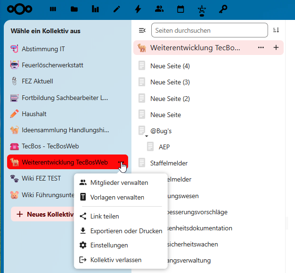Viewport: 295px width, 273px height.
Task: Open Einstellungen from the context menu
Action: [x=121, y=245]
